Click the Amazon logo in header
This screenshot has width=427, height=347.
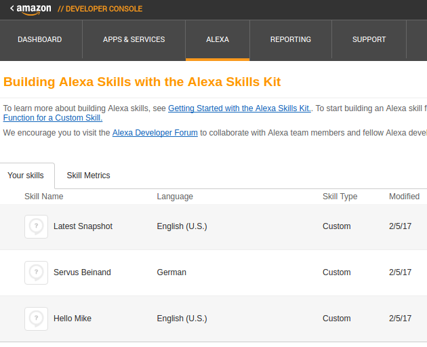point(34,9)
